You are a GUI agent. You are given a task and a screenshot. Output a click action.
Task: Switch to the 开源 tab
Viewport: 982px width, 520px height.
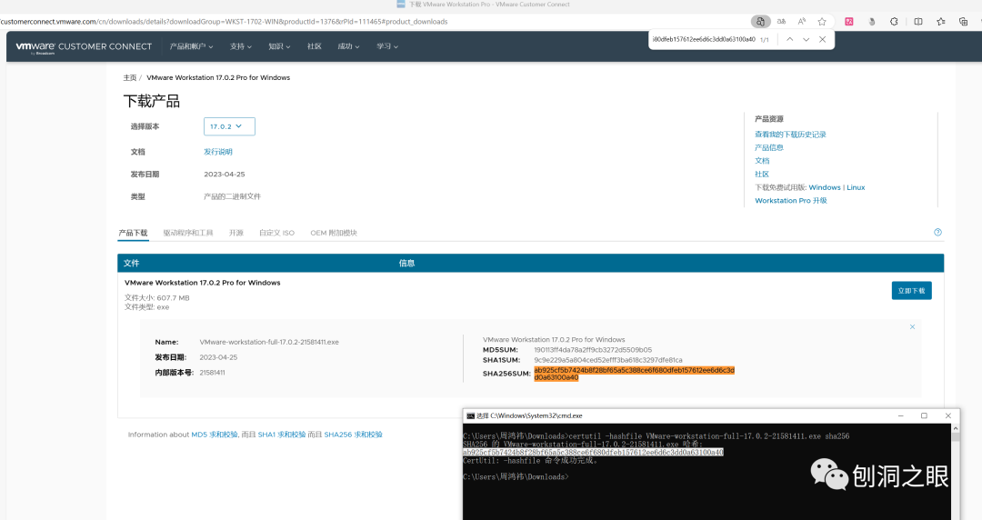pyautogui.click(x=236, y=233)
